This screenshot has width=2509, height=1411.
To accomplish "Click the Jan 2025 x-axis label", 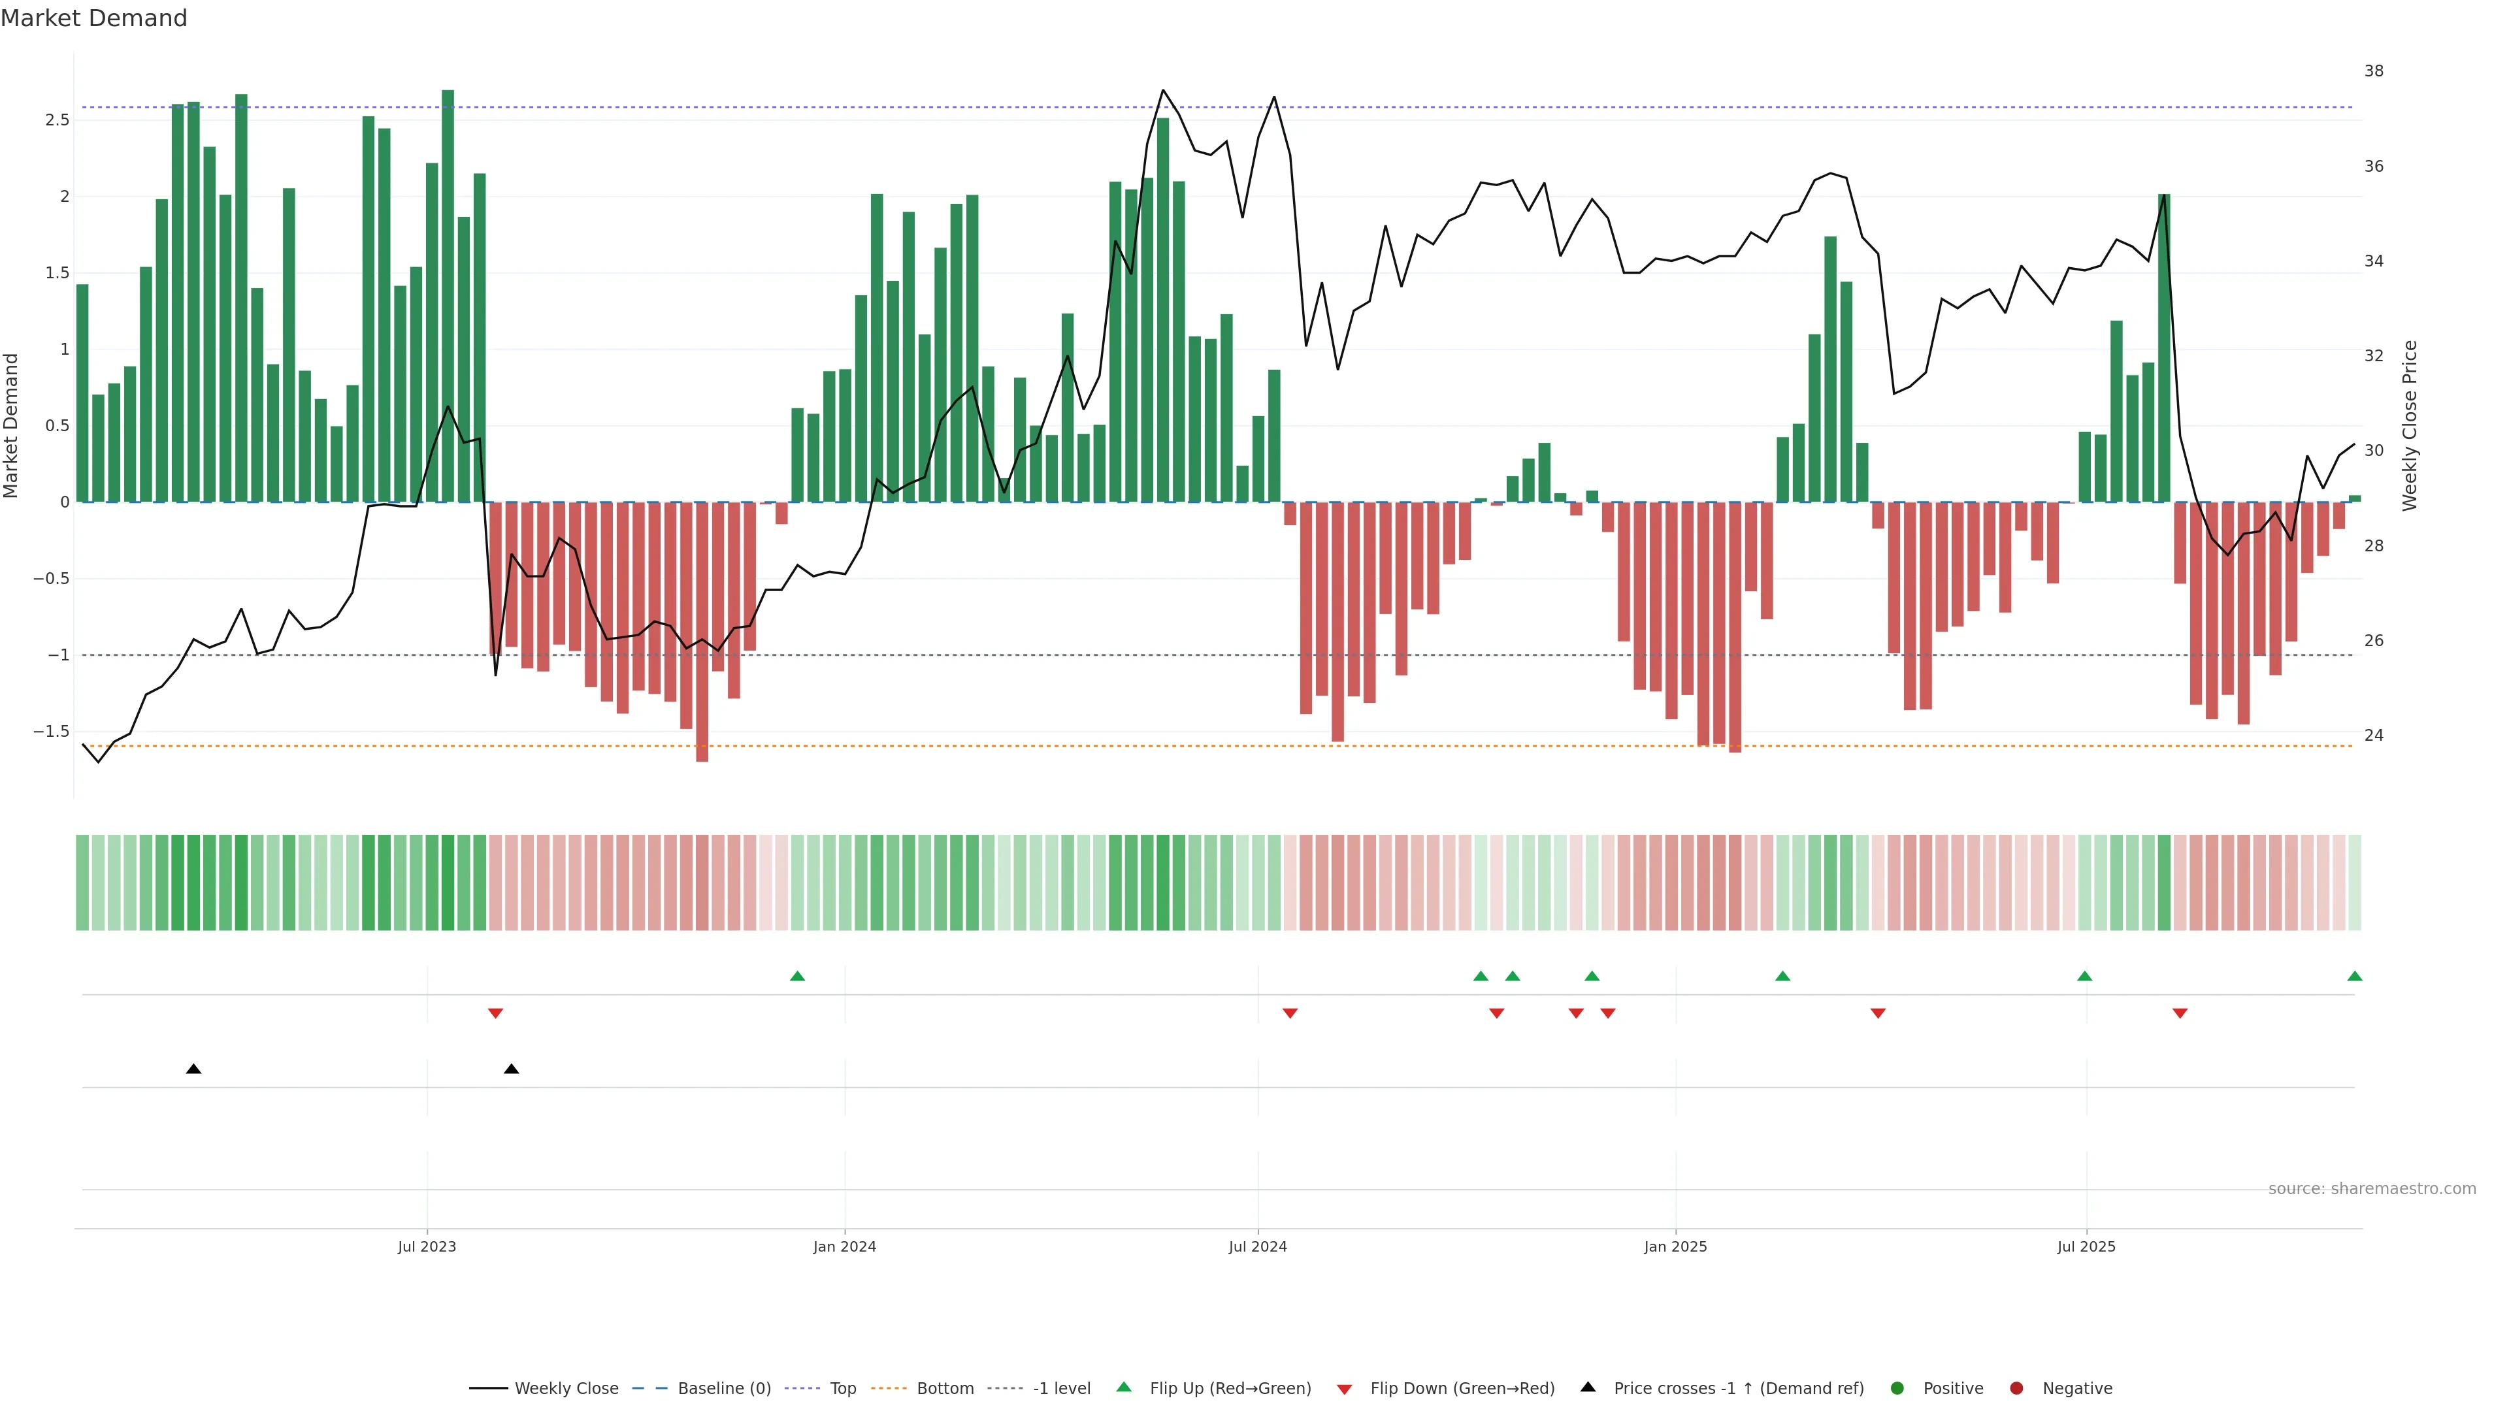I will [x=1675, y=1248].
